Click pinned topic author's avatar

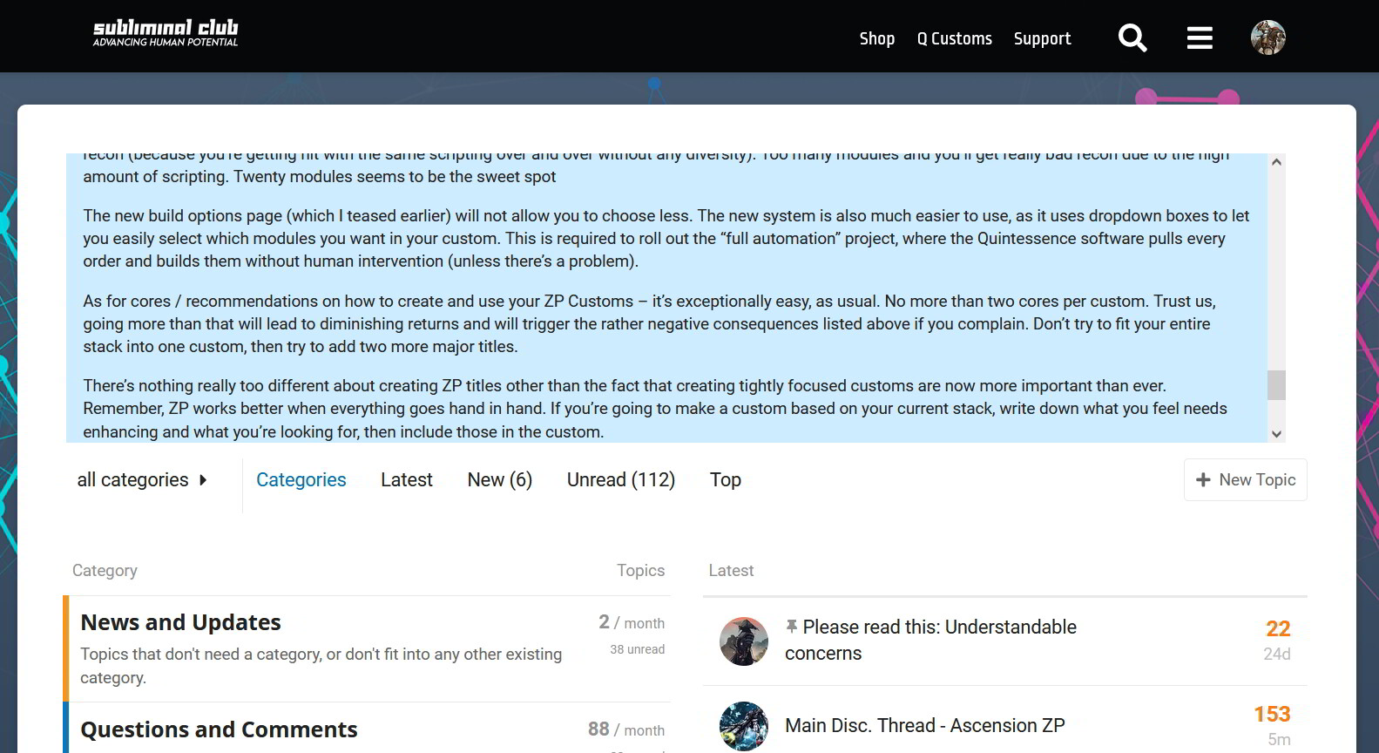coord(744,641)
